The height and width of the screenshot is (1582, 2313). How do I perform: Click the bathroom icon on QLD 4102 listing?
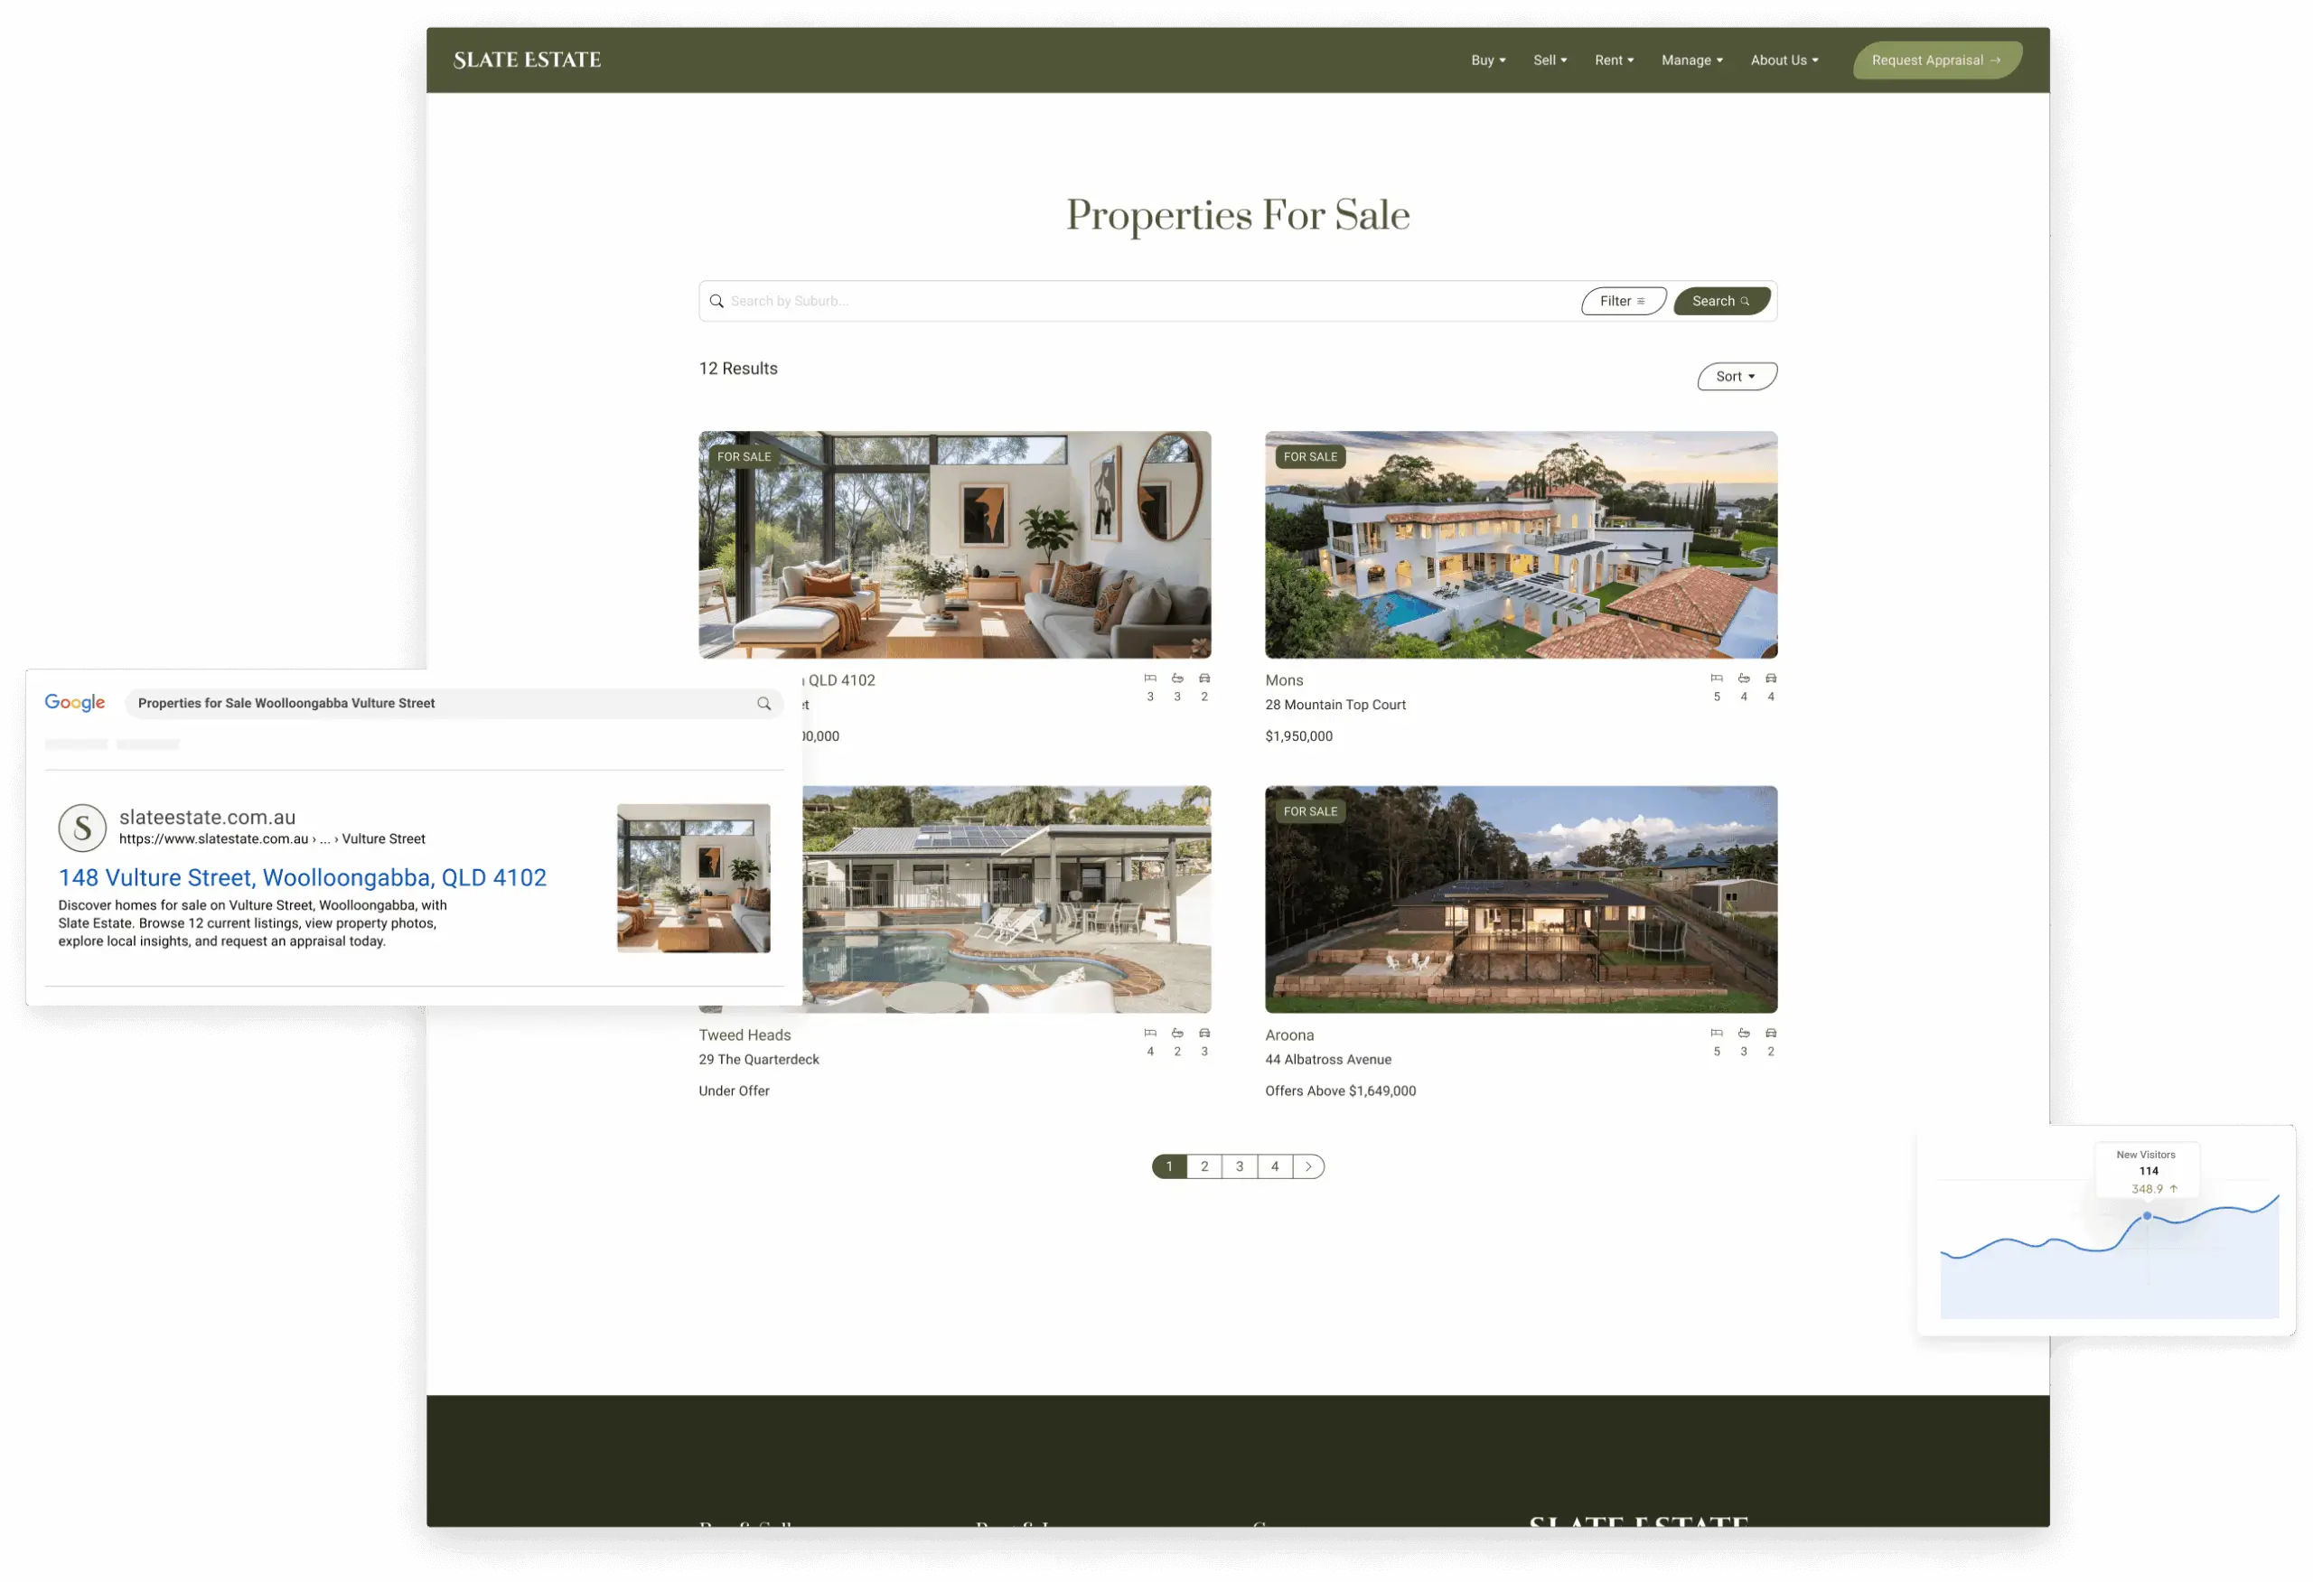point(1177,679)
